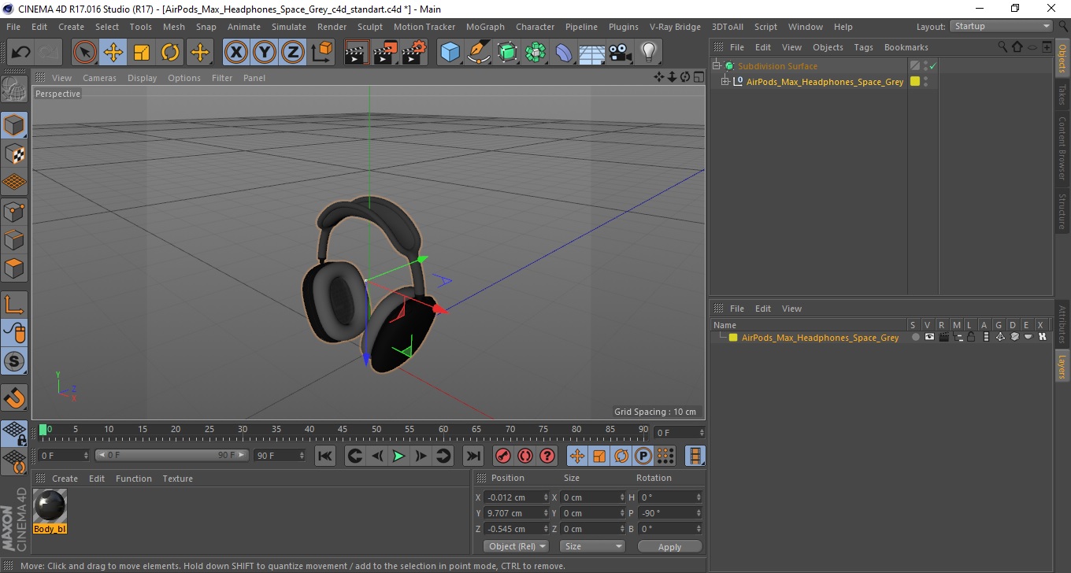Toggle Subdivision Surface enable checkmark
This screenshot has height=573, width=1071.
click(x=933, y=66)
